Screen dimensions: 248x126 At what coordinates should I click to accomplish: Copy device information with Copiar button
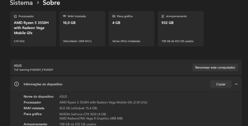pos(221,84)
